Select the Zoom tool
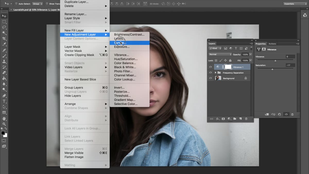Image resolution: width=309 pixels, height=174 pixels. [4, 124]
